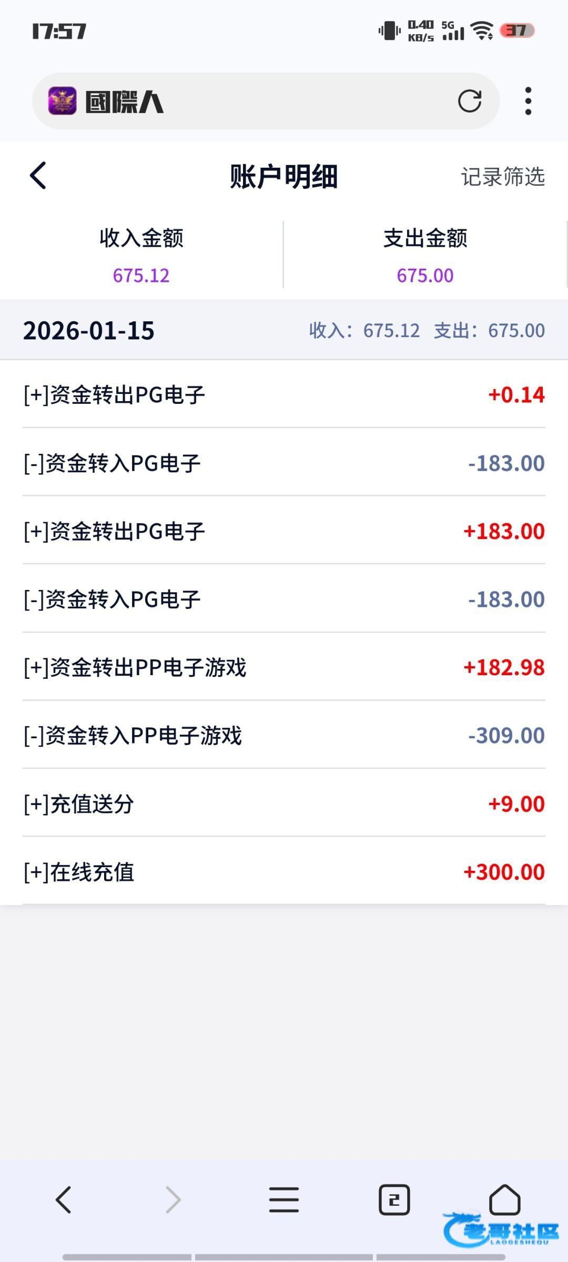Go back with browser bottom back arrow
The width and height of the screenshot is (568, 1262).
(x=63, y=1200)
